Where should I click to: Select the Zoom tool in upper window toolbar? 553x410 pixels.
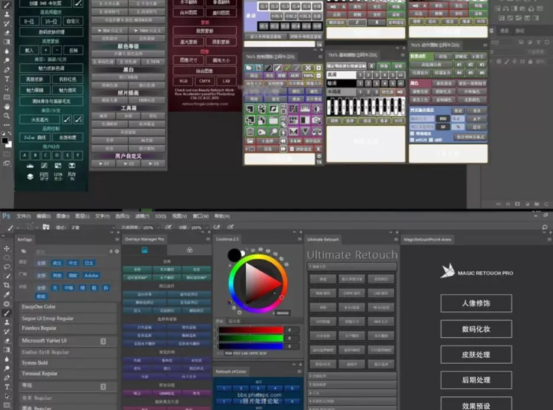click(x=6, y=116)
